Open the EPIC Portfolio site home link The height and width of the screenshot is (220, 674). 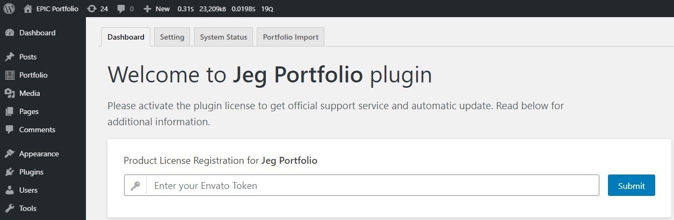[x=51, y=9]
